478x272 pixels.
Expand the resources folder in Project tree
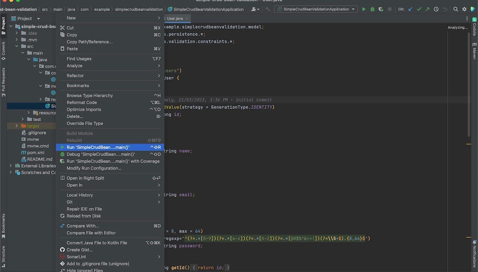click(28, 112)
